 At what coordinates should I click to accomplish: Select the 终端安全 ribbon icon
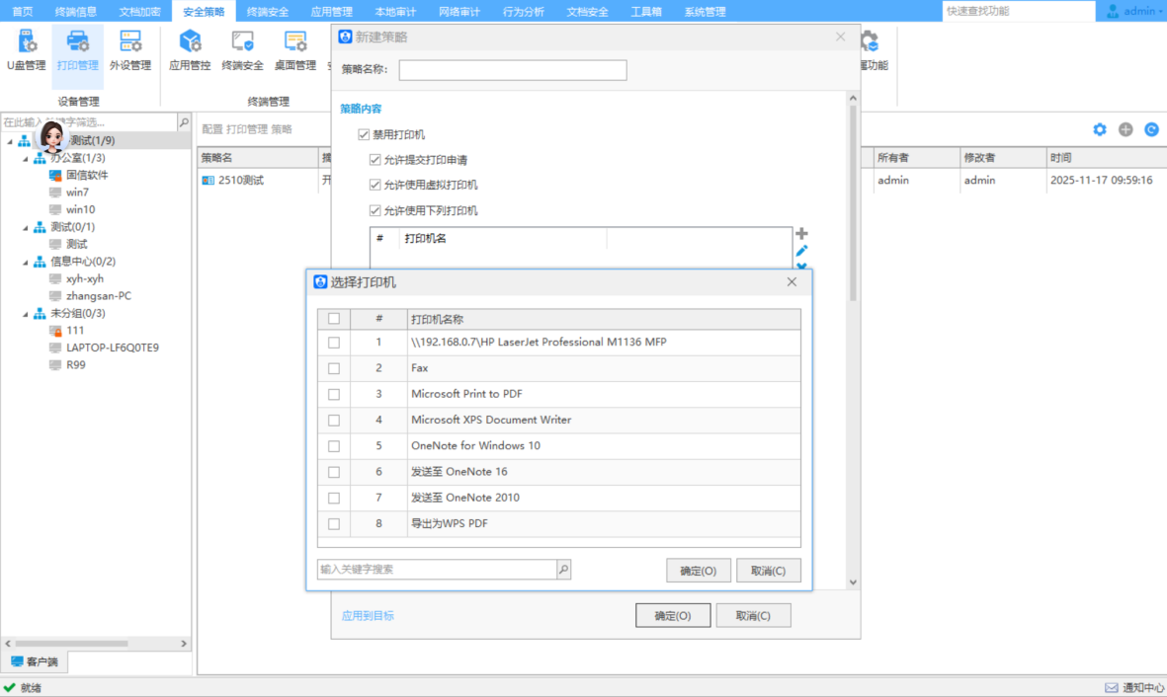242,51
